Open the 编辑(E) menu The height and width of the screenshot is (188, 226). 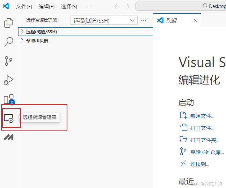tap(47, 6)
